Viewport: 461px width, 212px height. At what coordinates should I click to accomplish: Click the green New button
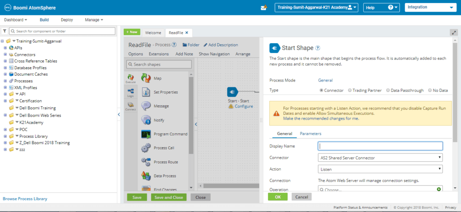(132, 32)
